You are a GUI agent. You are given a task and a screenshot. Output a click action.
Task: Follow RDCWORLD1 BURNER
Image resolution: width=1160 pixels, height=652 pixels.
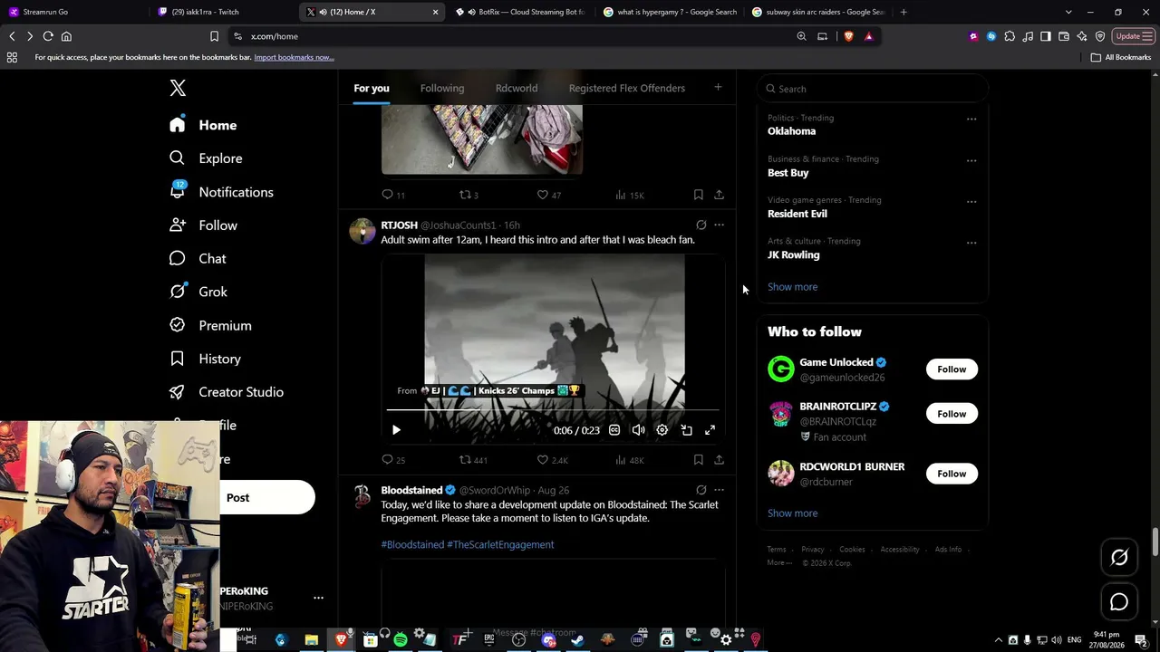[x=952, y=474]
